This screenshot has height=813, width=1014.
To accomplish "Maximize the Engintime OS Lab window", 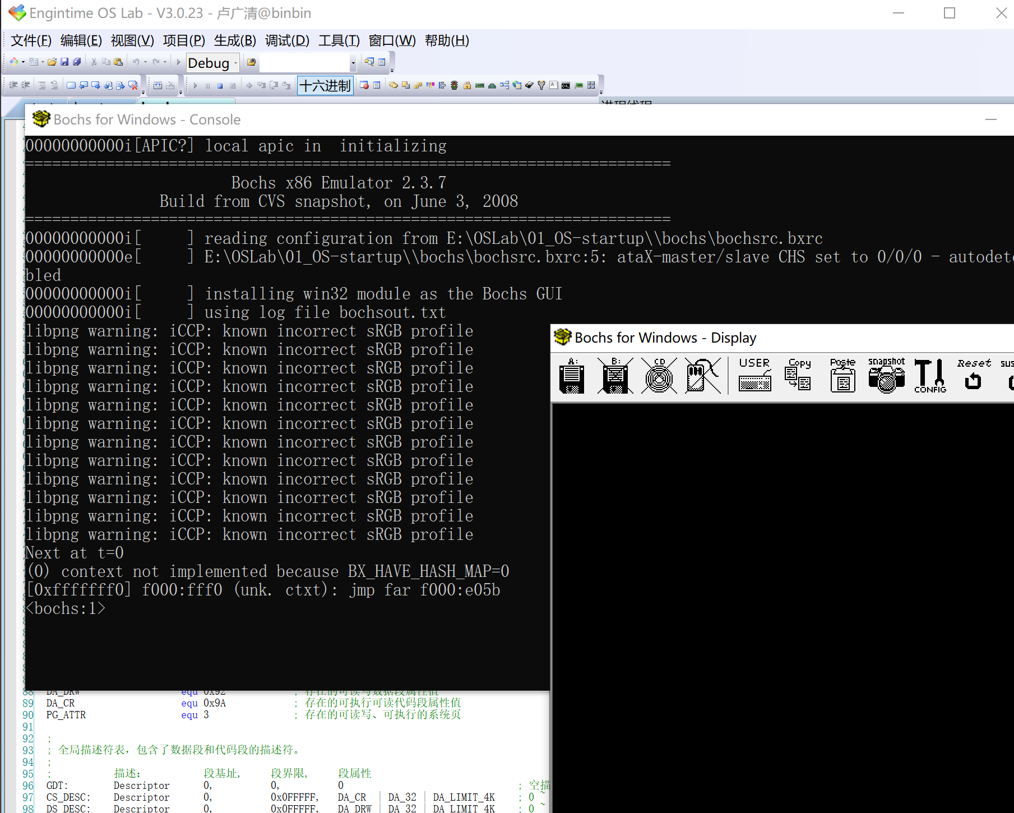I will [950, 13].
